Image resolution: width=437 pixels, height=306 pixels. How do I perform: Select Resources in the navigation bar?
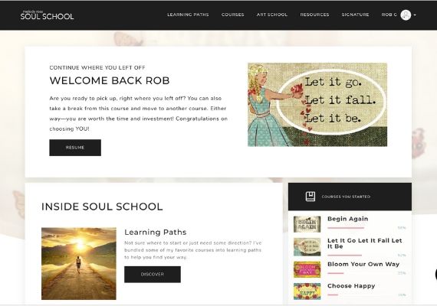(314, 15)
